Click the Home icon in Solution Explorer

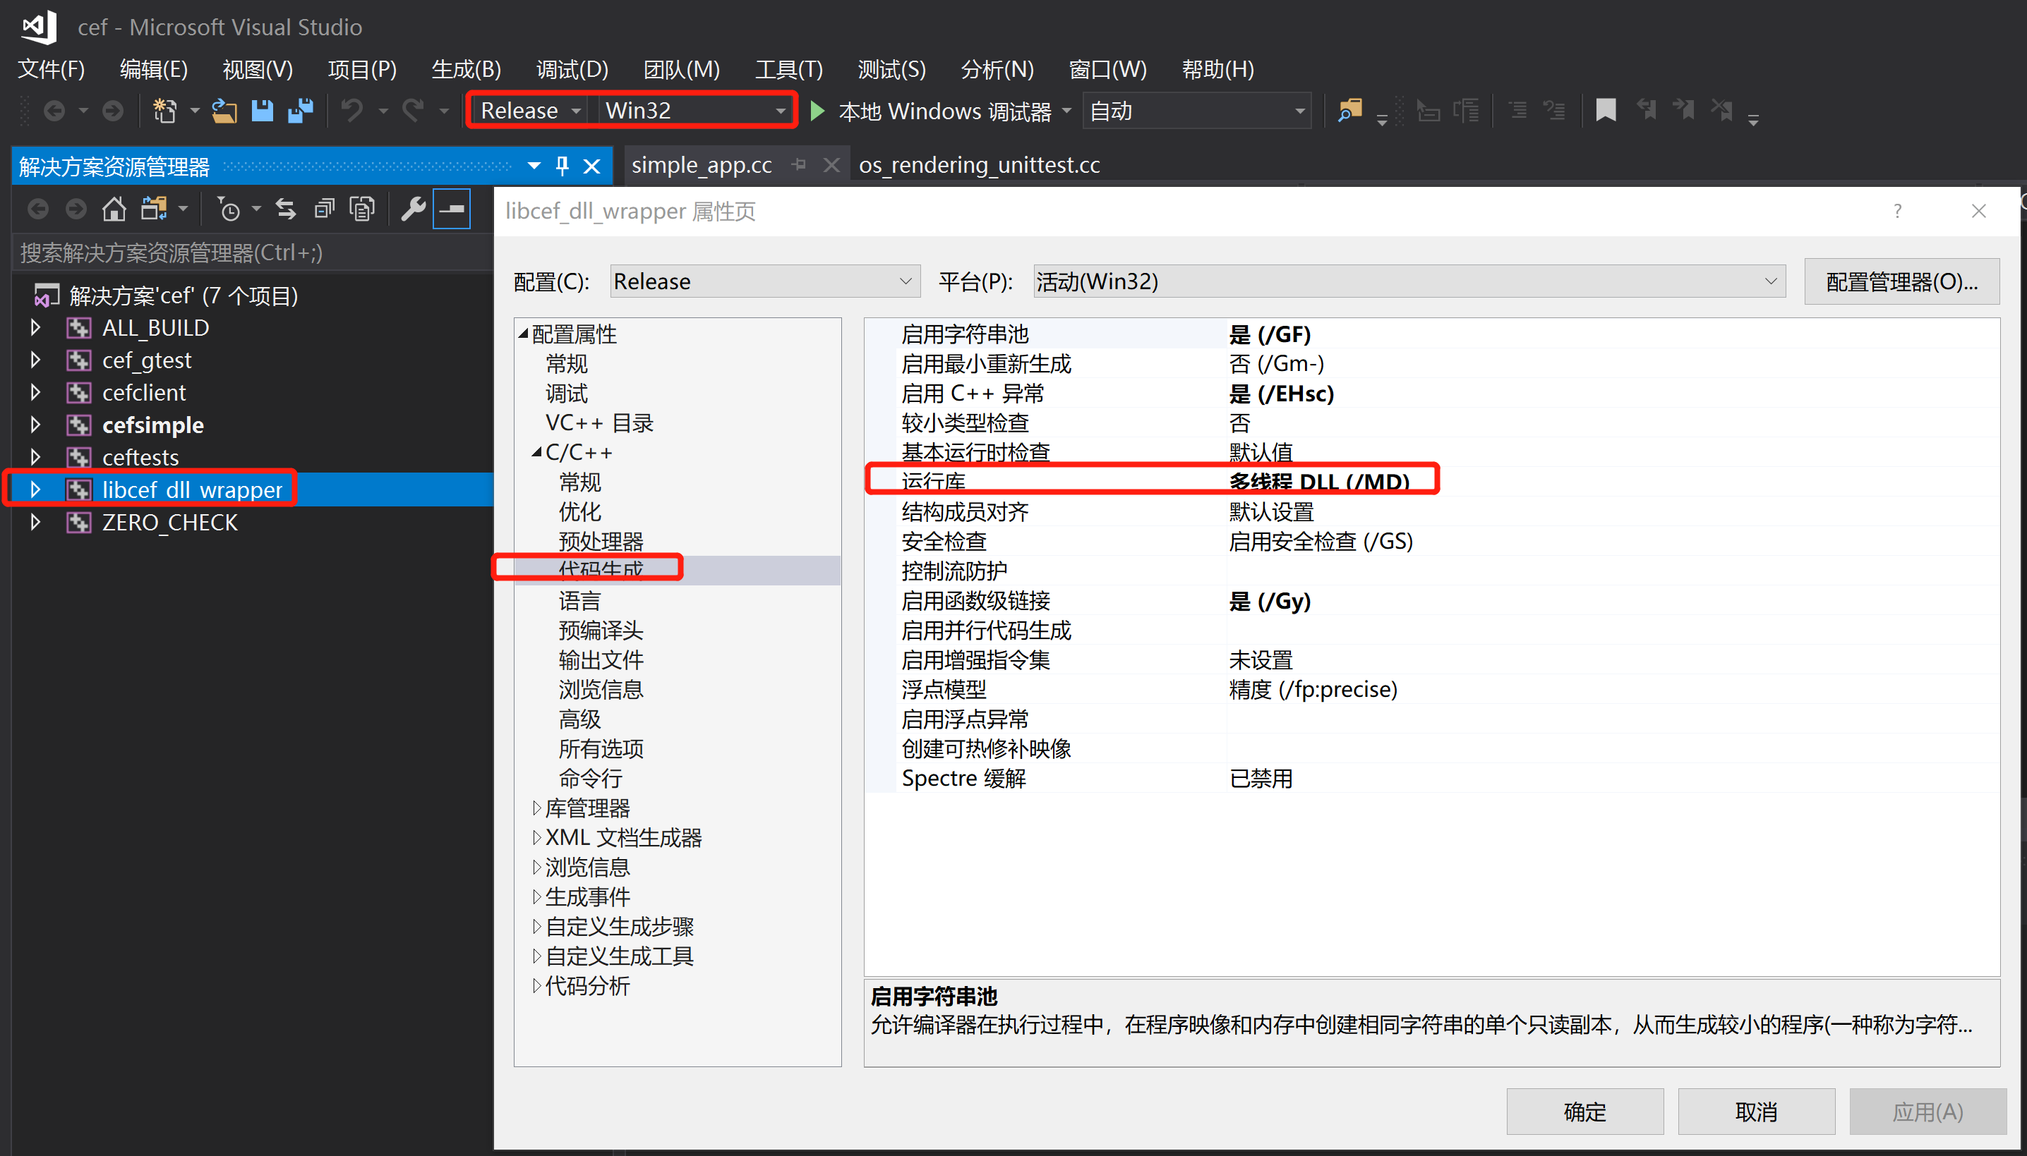[x=114, y=208]
